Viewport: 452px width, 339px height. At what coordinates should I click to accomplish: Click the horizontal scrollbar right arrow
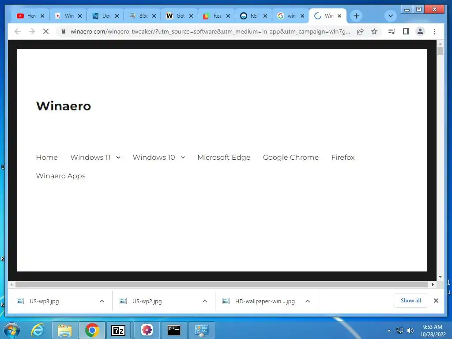coord(433,285)
